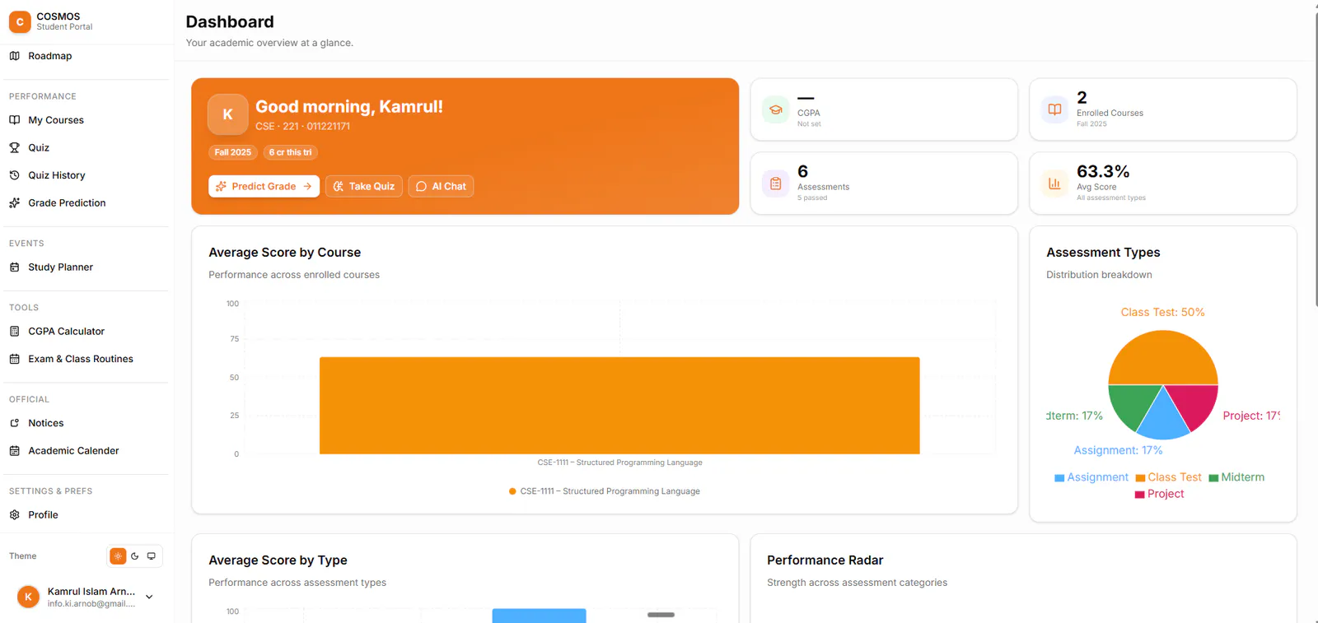Click the COSMOS logo icon

pyautogui.click(x=20, y=21)
